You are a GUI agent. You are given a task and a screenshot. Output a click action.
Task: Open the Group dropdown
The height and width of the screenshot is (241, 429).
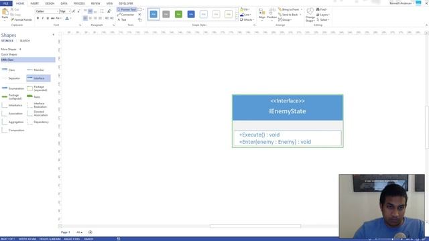click(x=285, y=19)
